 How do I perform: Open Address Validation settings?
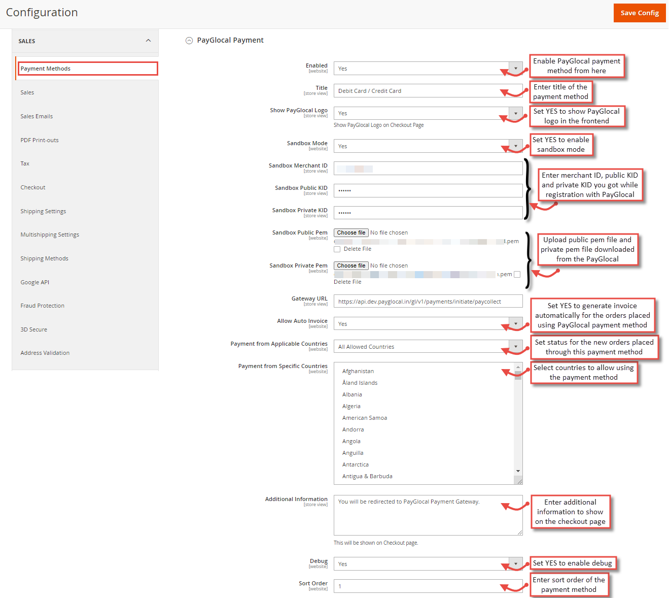(45, 353)
